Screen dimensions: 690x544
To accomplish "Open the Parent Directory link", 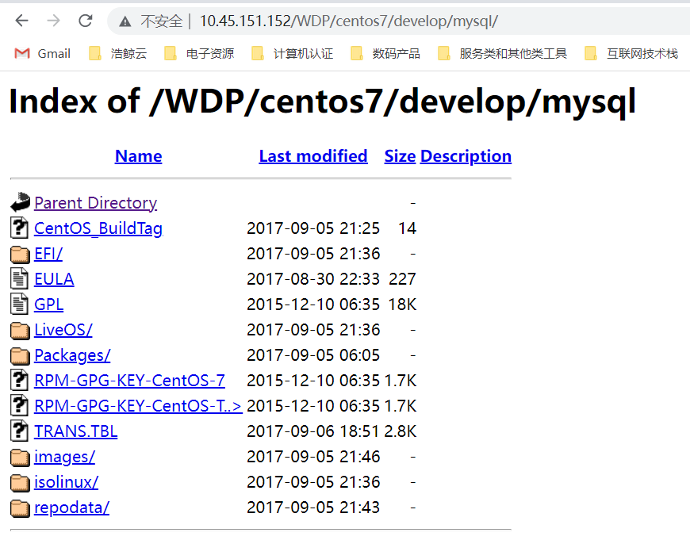I will [95, 203].
